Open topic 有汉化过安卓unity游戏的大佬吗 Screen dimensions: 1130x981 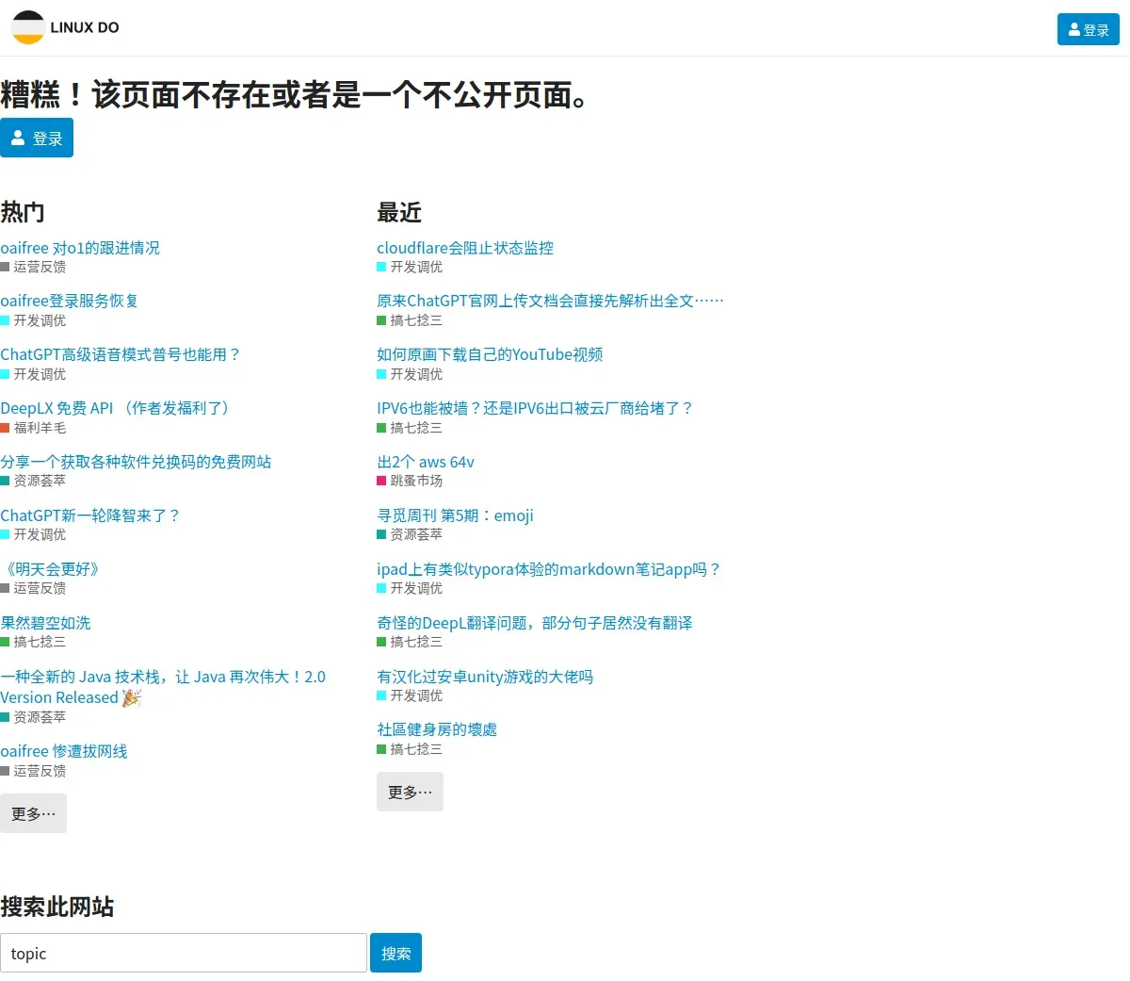(x=485, y=677)
